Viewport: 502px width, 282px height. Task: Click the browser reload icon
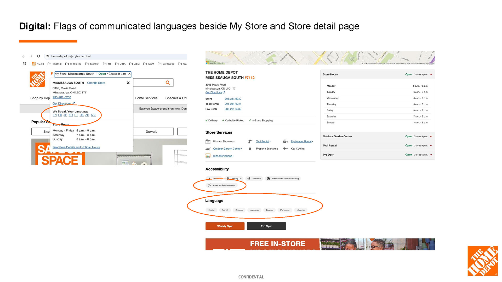[x=38, y=56]
